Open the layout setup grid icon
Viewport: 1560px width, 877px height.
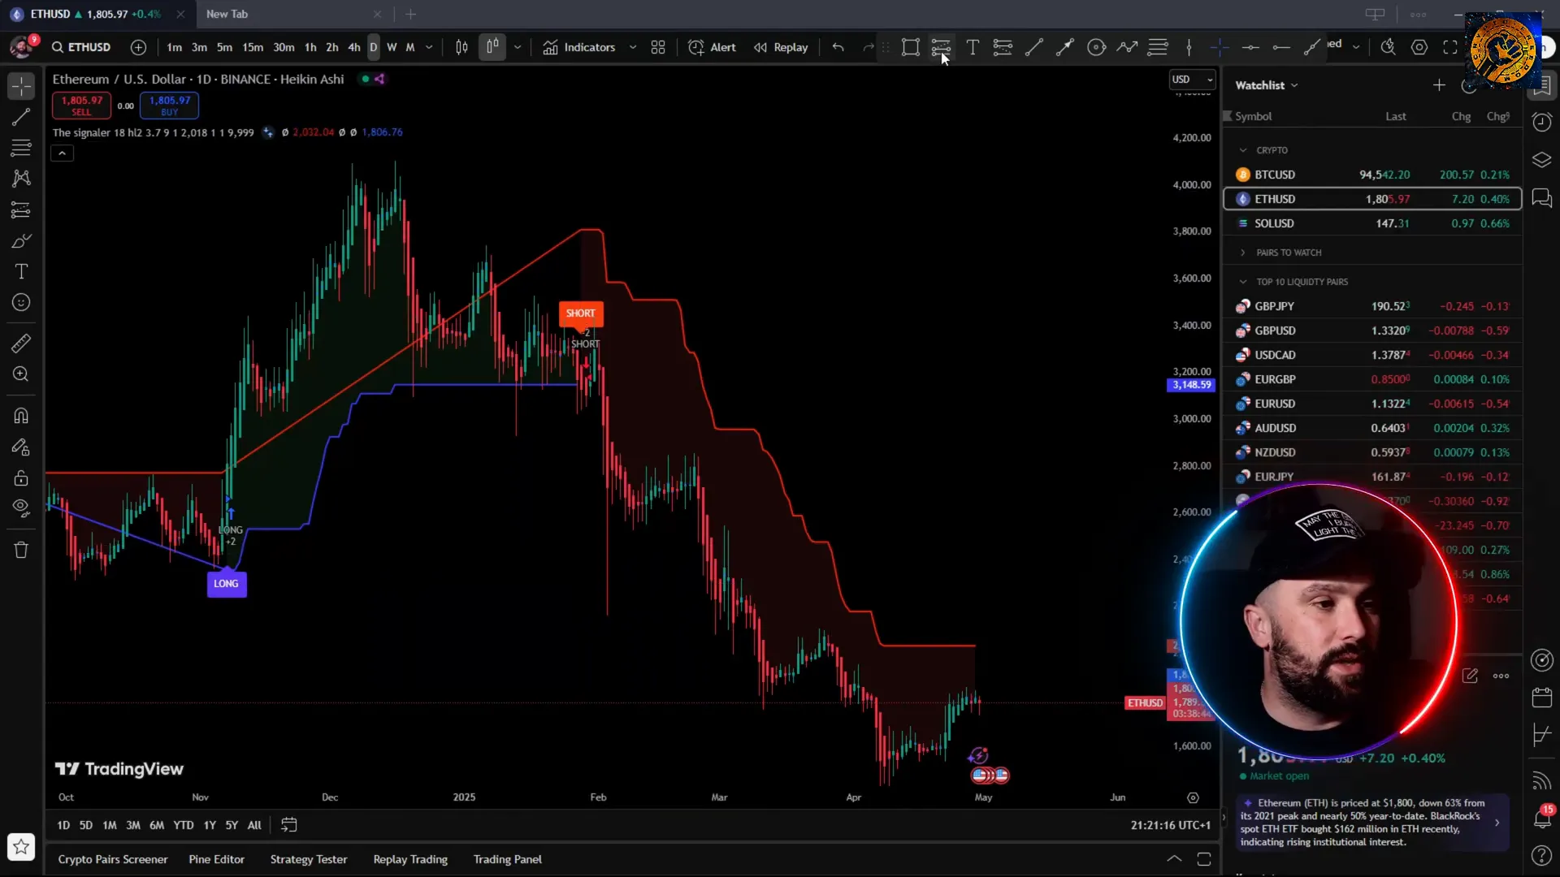click(658, 47)
